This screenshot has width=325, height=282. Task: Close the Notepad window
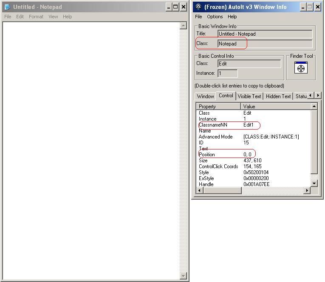184,7
